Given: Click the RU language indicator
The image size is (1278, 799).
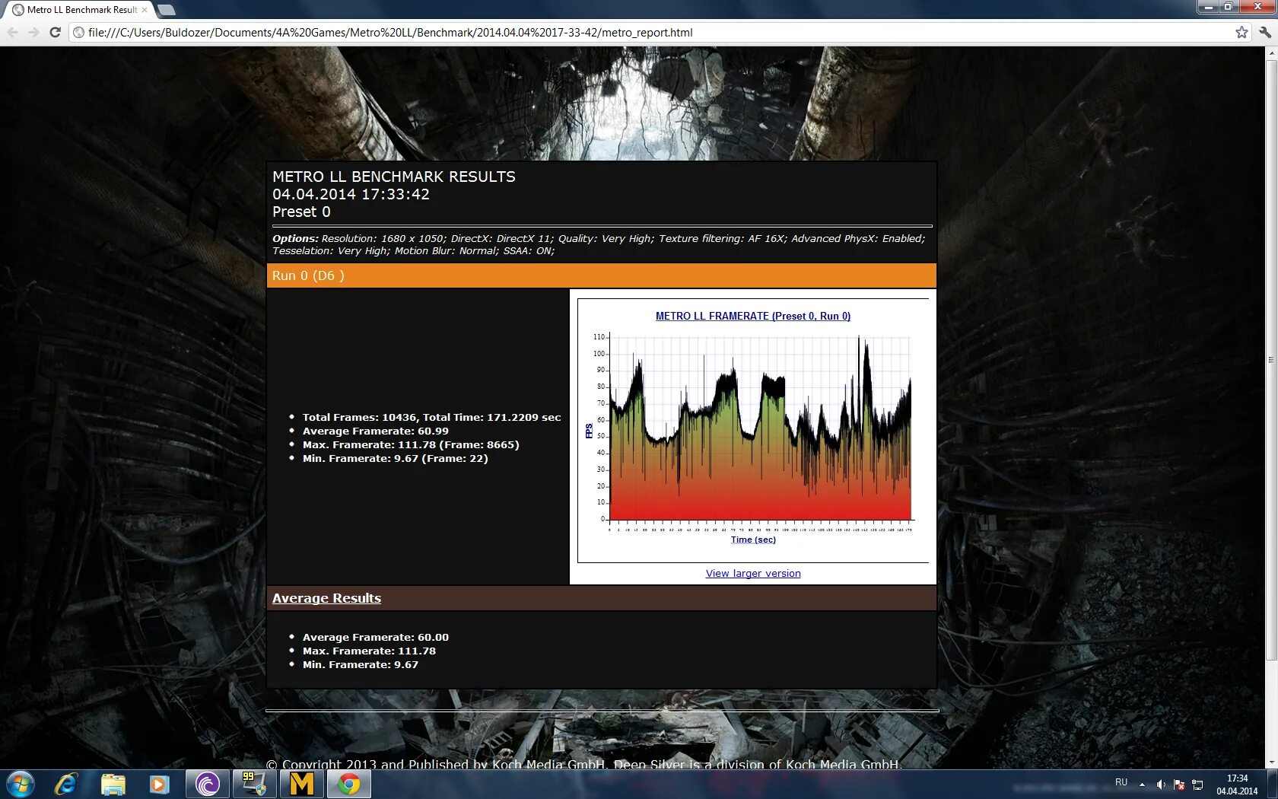Looking at the screenshot, I should 1121,782.
